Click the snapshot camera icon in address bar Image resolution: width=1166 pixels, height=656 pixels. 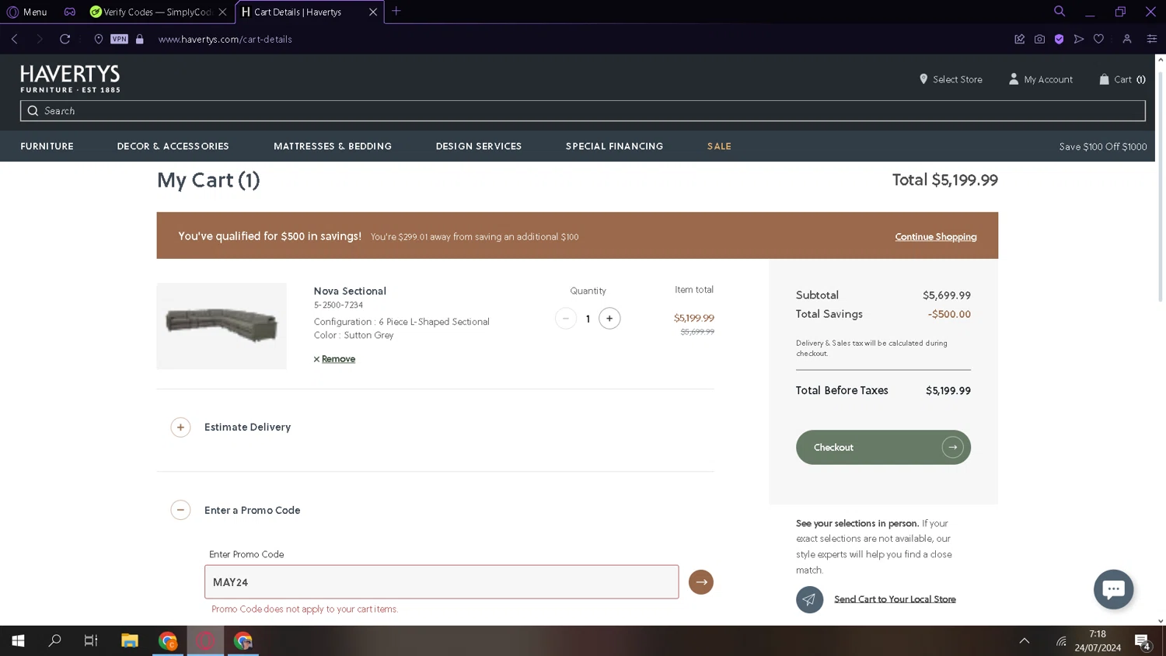1039,39
